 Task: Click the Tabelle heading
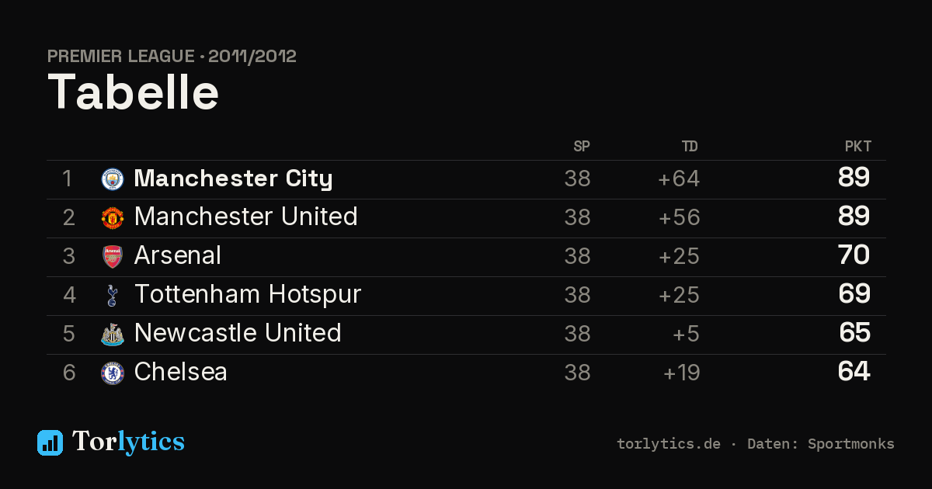(x=134, y=92)
